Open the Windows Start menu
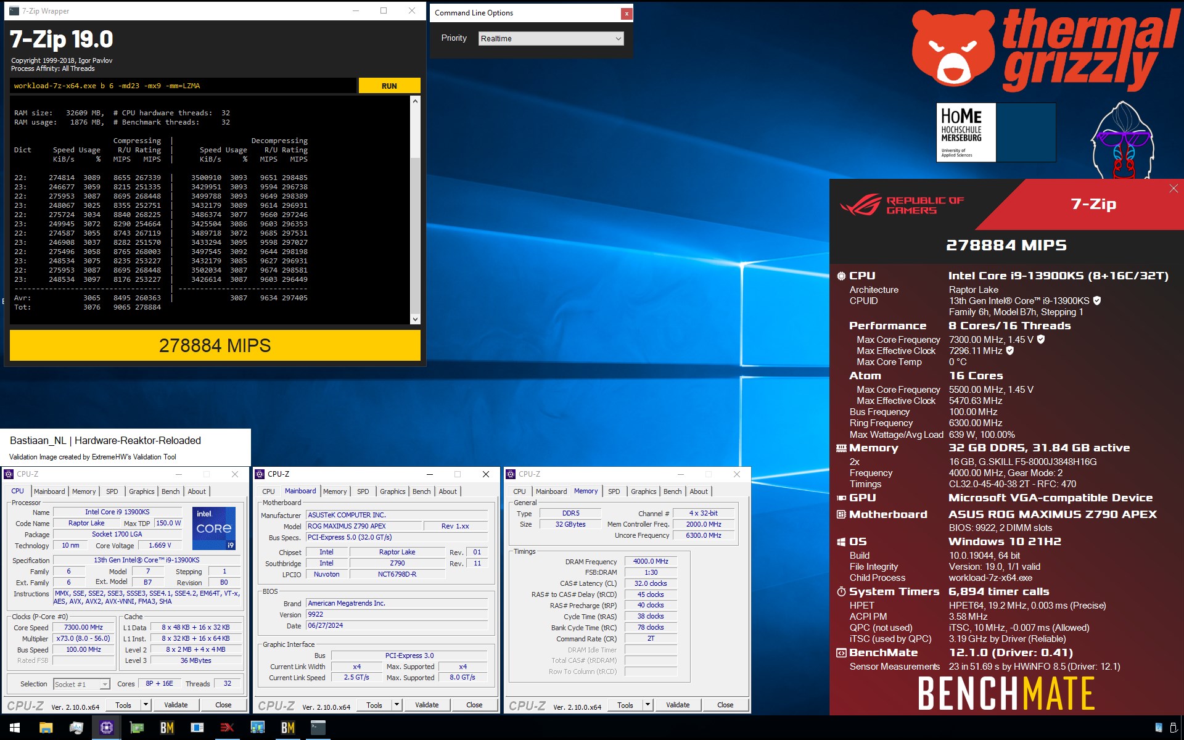This screenshot has height=740, width=1184. tap(15, 728)
